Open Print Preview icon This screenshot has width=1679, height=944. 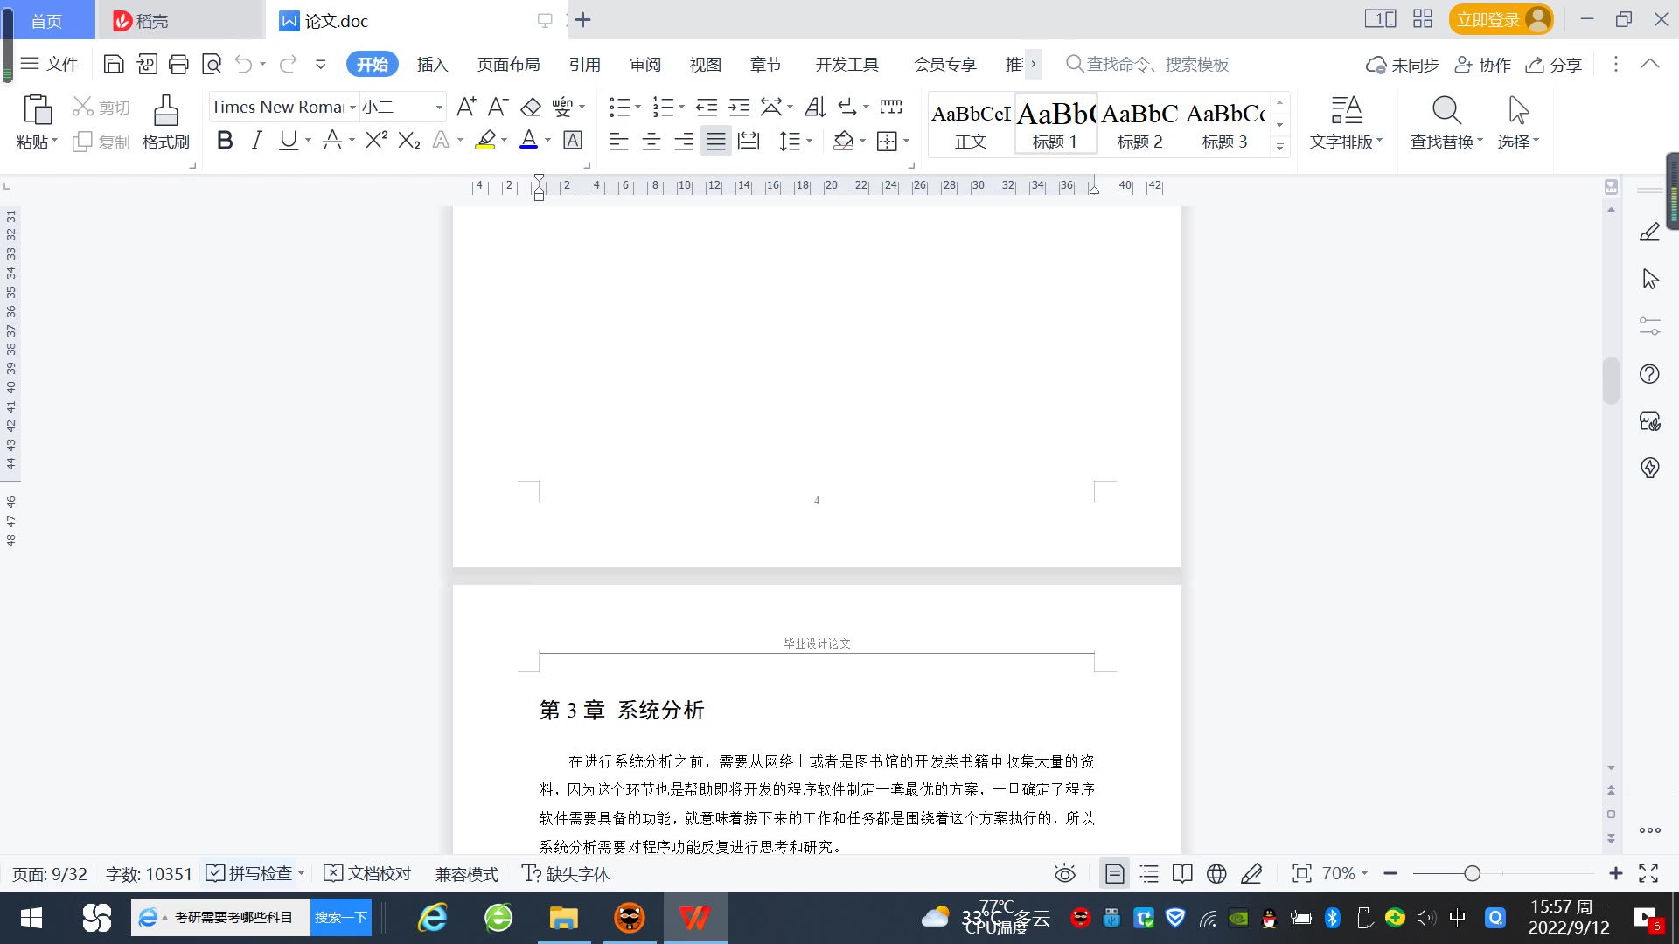(x=212, y=64)
